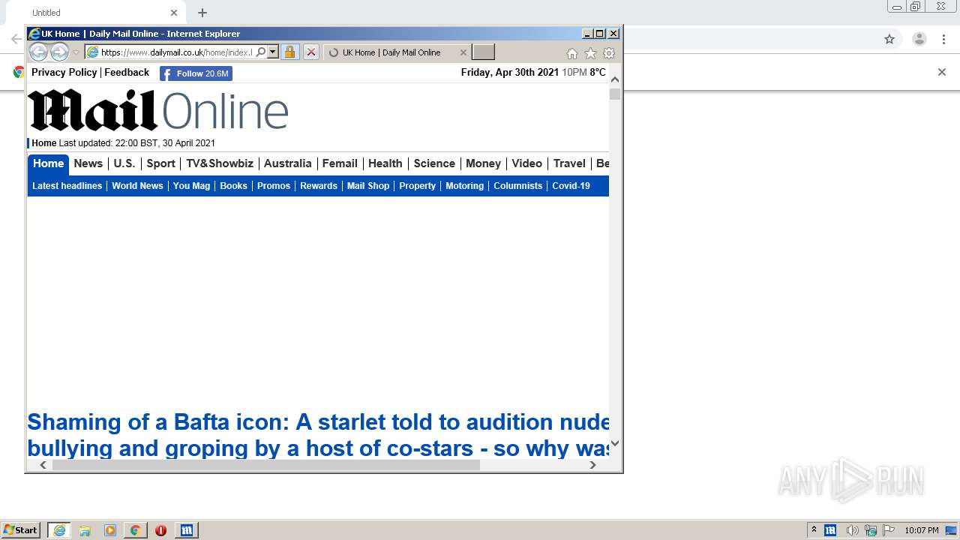Click the You Mag link
The height and width of the screenshot is (540, 960).
191,186
